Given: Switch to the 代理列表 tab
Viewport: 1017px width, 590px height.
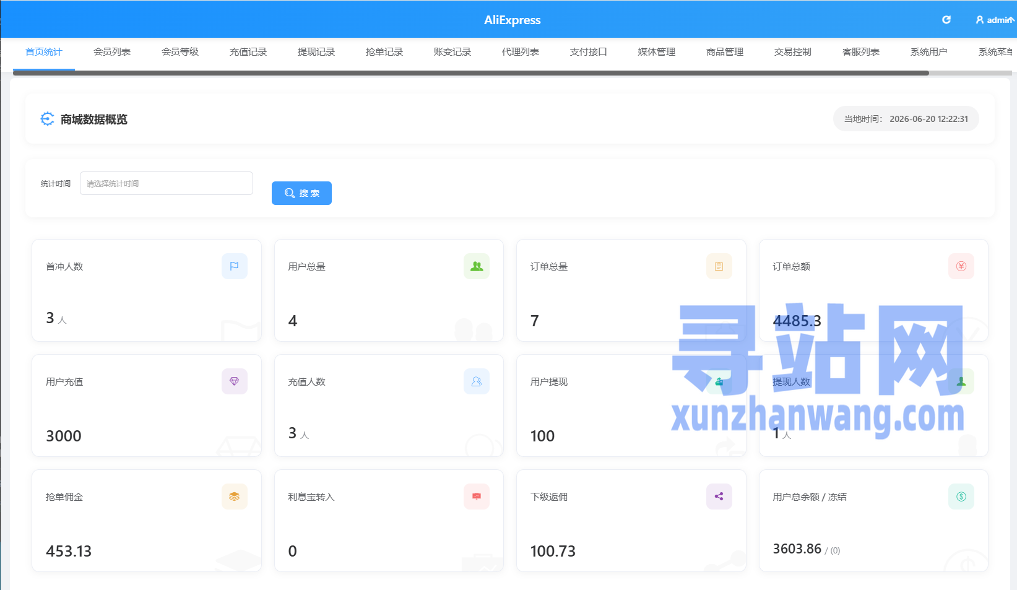Looking at the screenshot, I should [521, 52].
